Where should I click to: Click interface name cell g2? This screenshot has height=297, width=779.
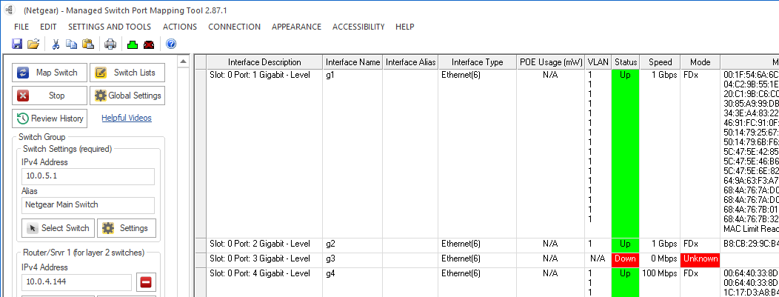pyautogui.click(x=352, y=245)
